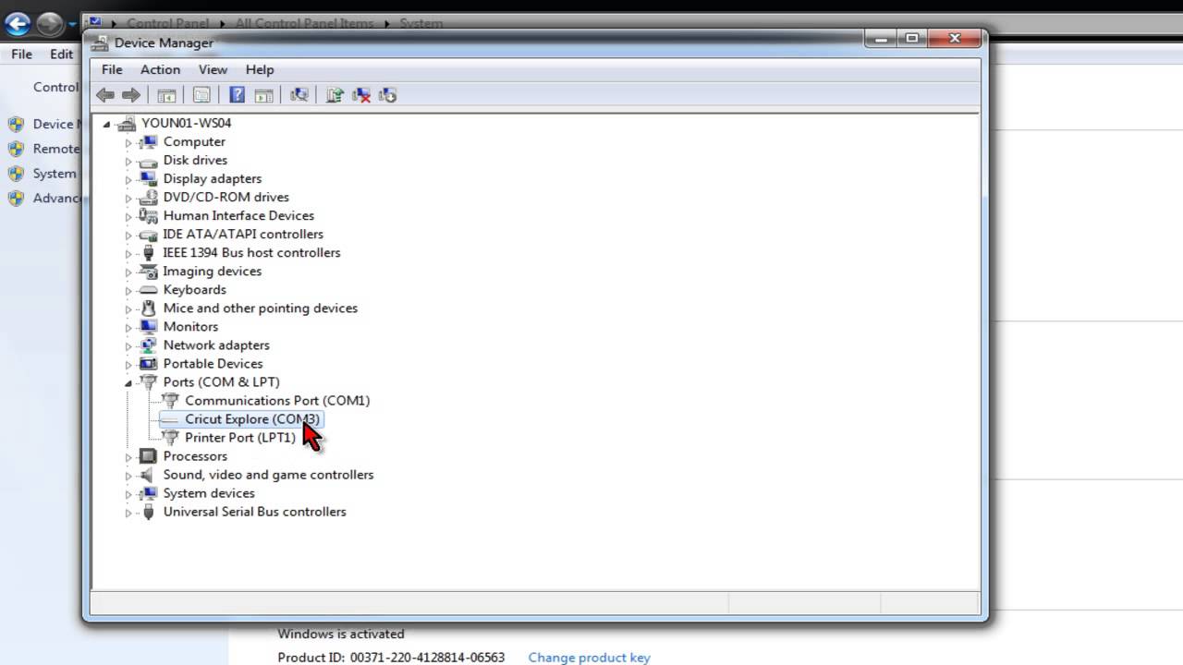Click the Monitors category icon
Screen dimensions: 1183x665
click(x=148, y=327)
